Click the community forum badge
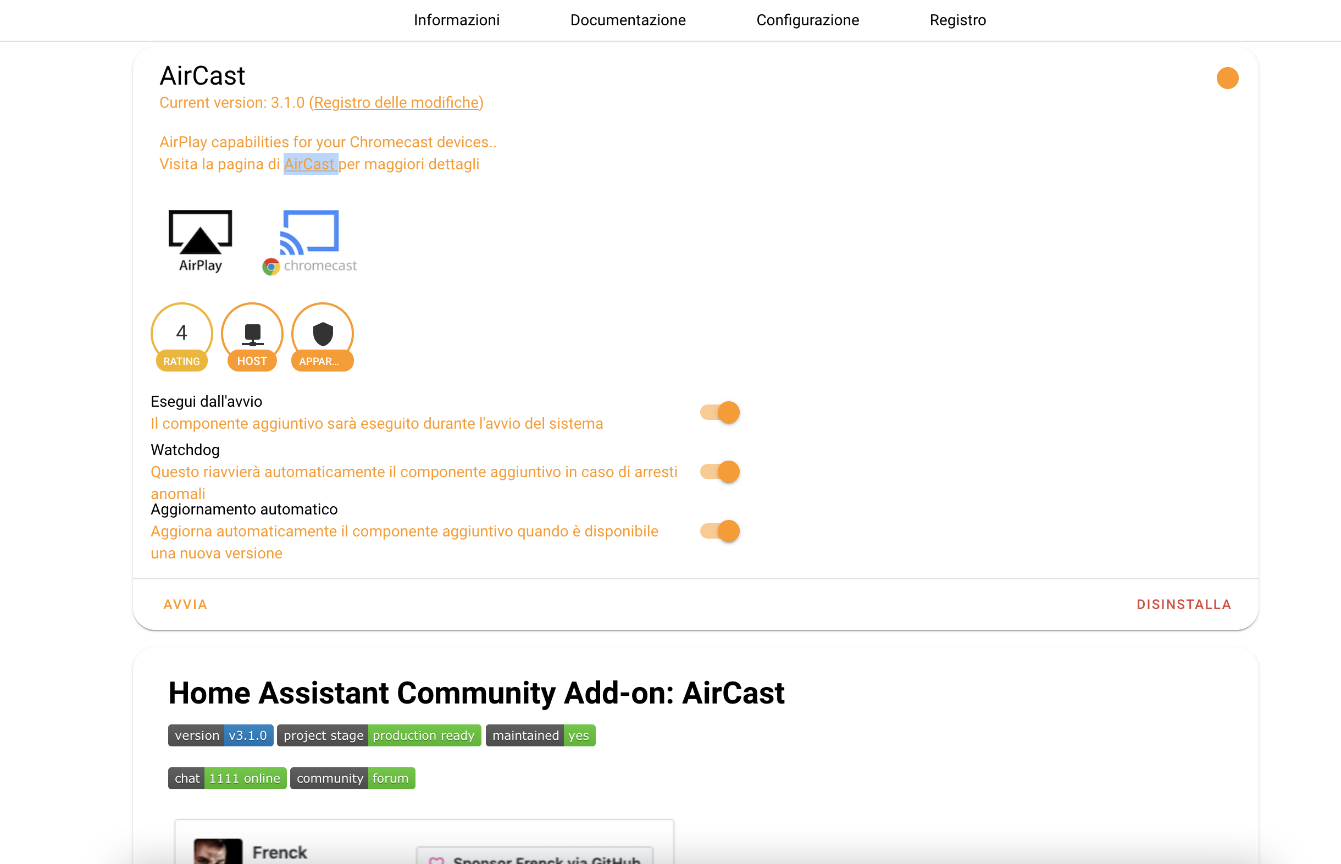1341x864 pixels. click(x=352, y=778)
